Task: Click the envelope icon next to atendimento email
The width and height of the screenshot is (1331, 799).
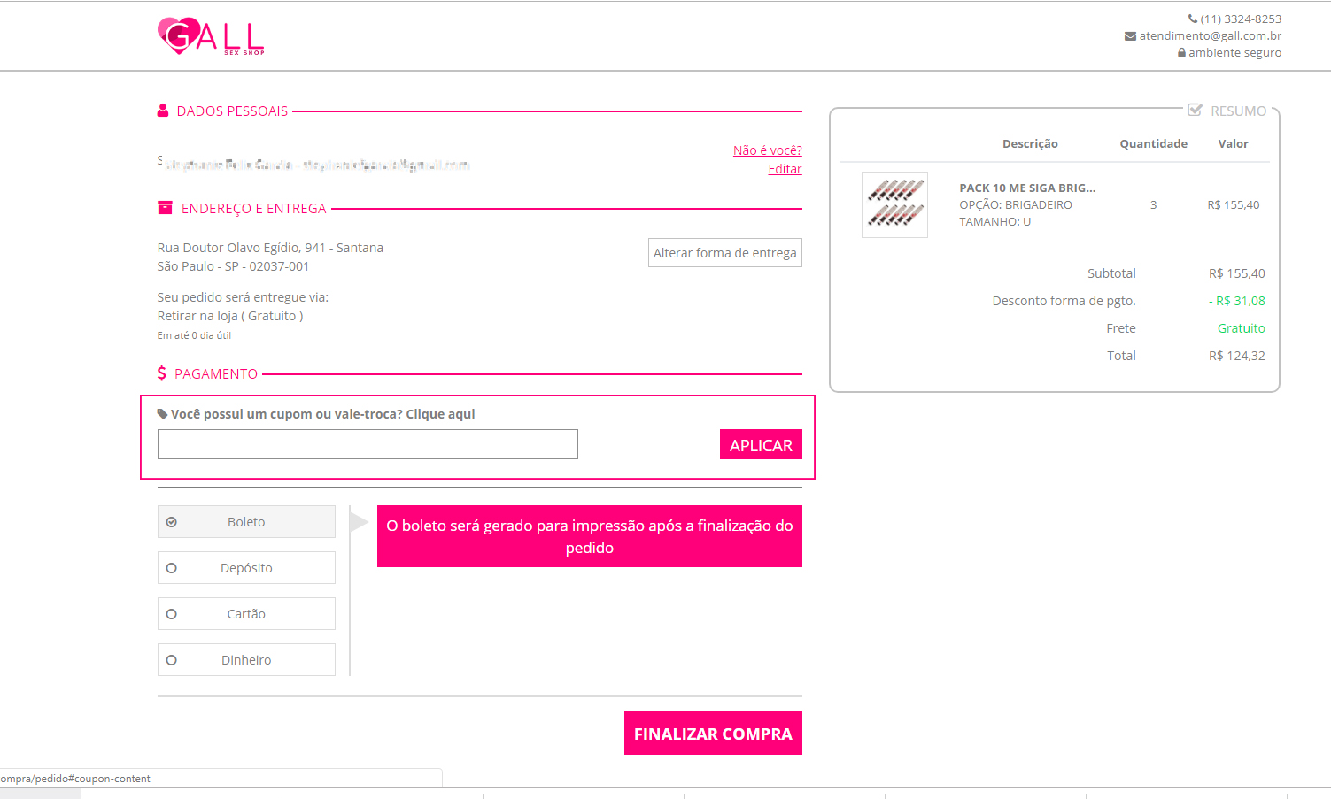Action: 1130,36
